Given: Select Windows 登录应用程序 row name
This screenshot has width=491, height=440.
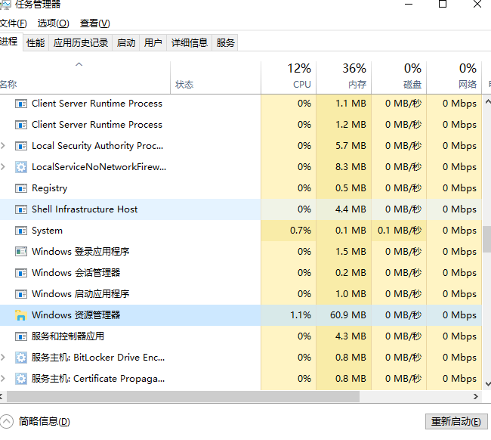Looking at the screenshot, I should (81, 251).
